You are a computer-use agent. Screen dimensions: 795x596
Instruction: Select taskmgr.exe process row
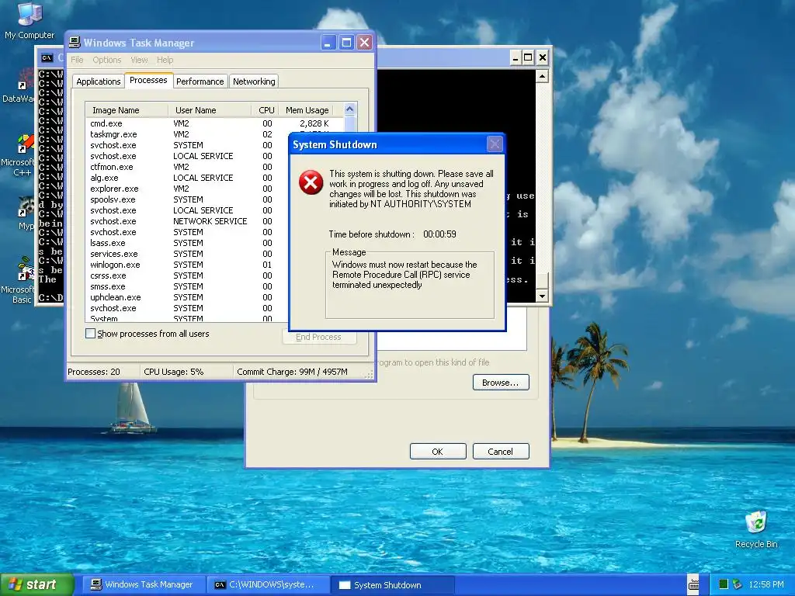click(x=214, y=134)
